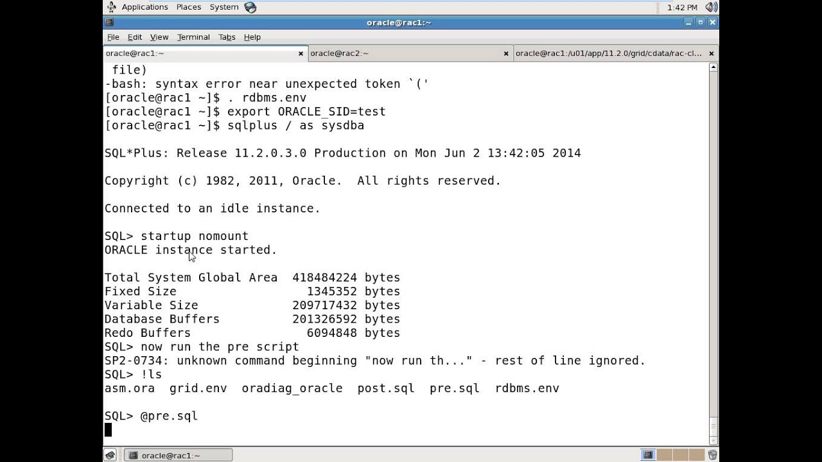This screenshot has height=462, width=822.
Task: Click 'Total System Global Area' label
Action: tap(191, 277)
